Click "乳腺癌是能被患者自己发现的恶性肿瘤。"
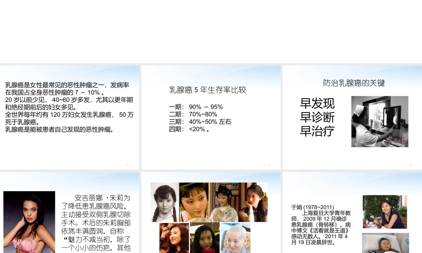 [x=60, y=129]
